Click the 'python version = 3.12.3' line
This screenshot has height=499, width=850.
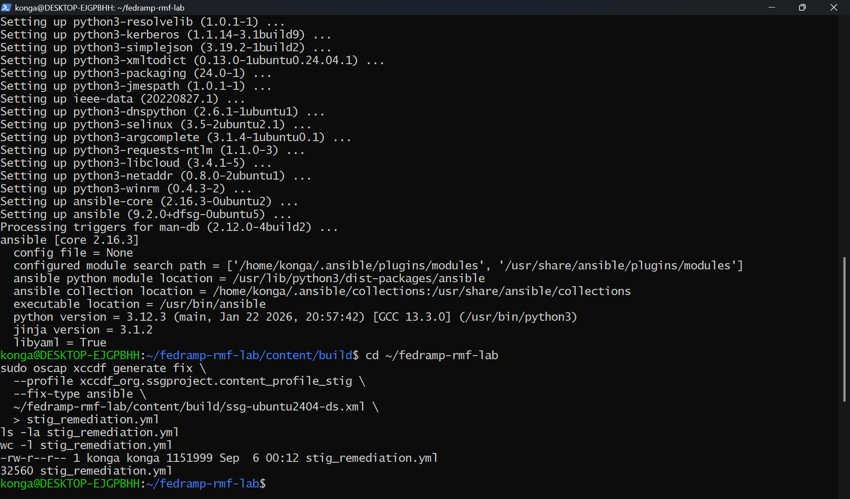295,317
